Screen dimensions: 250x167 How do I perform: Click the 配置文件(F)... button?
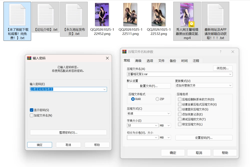pyautogui.click(x=149, y=86)
